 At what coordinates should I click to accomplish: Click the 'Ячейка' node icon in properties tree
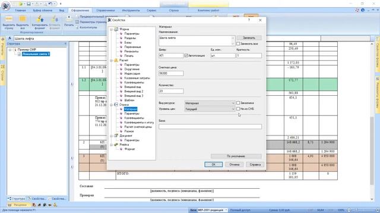tap(116, 144)
